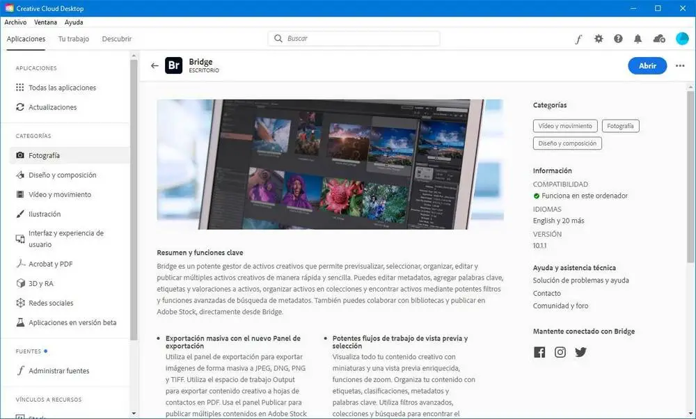696x419 pixels.
Task: Open the help question mark icon
Action: click(618, 38)
